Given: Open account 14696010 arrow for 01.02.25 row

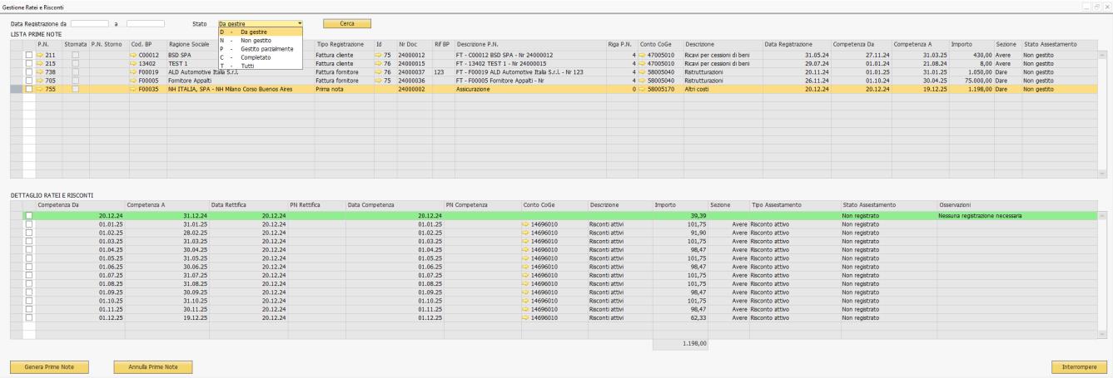Looking at the screenshot, I should 526,232.
